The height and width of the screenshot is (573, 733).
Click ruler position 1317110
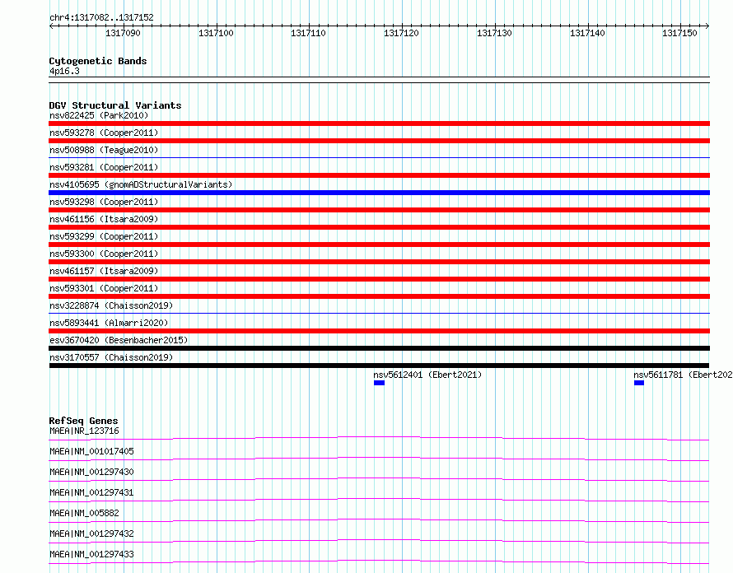(308, 33)
